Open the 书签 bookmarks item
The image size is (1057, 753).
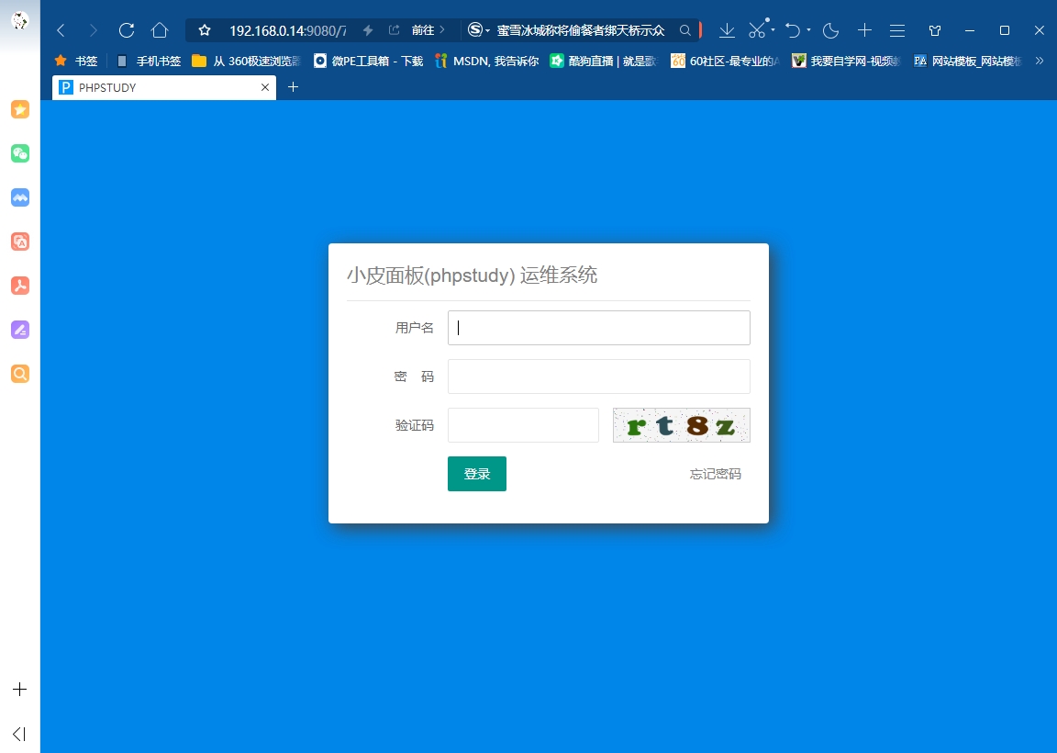click(x=76, y=61)
